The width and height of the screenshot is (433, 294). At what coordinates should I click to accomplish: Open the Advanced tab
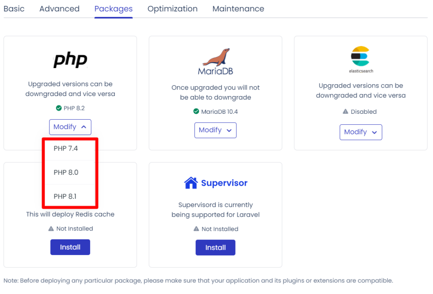point(59,8)
